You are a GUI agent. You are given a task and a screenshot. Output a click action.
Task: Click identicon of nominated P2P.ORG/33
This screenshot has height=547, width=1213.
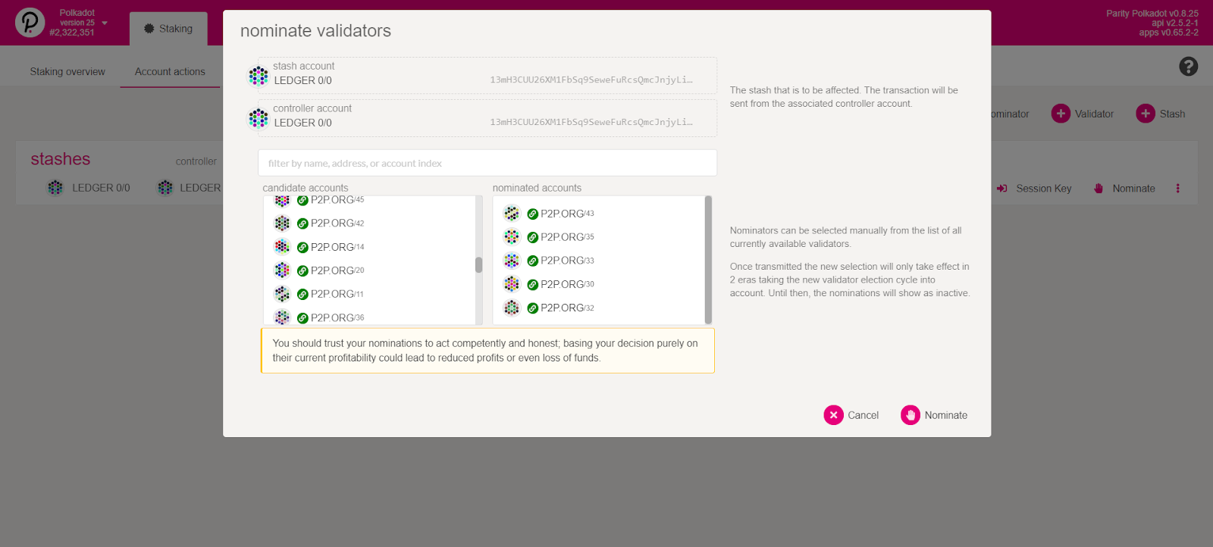pyautogui.click(x=512, y=260)
